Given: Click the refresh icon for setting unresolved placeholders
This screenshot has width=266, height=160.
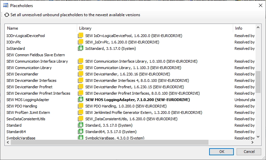Looking at the screenshot, I should click(6, 15).
